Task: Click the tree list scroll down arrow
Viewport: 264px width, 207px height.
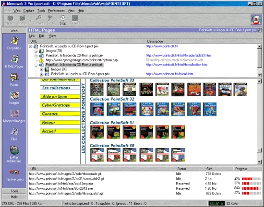Action: pos(260,75)
